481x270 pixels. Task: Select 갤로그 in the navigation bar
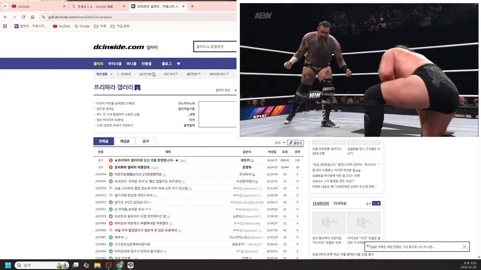[x=166, y=64]
